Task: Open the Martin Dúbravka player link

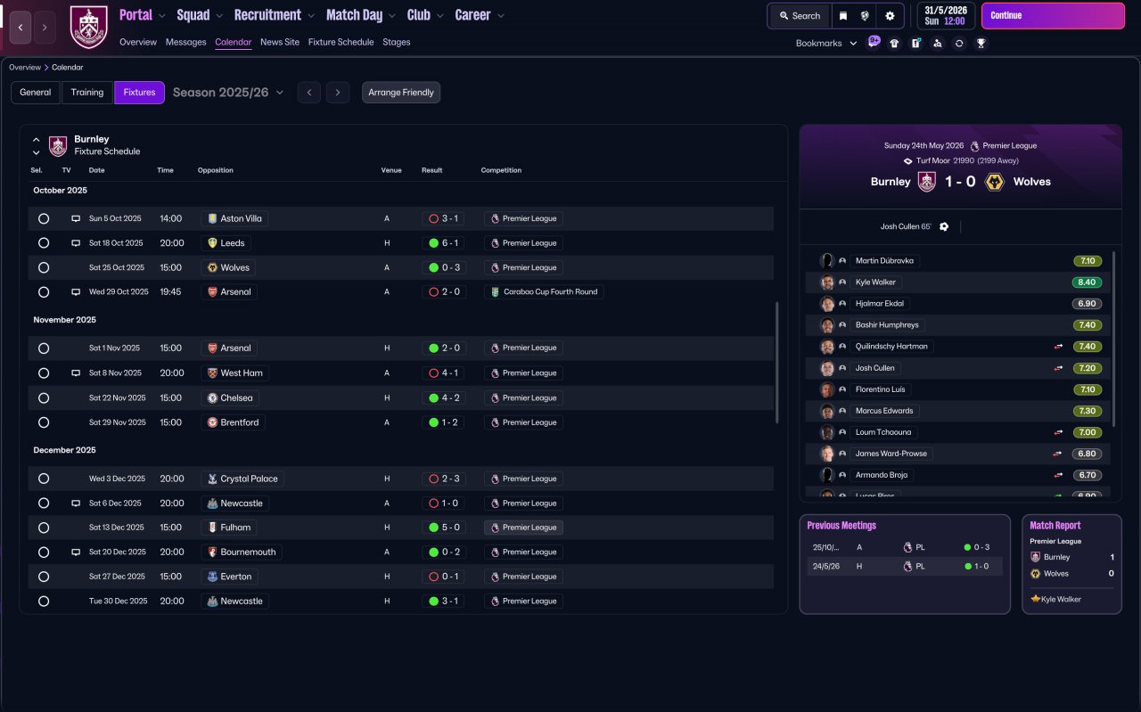Action: click(x=884, y=261)
